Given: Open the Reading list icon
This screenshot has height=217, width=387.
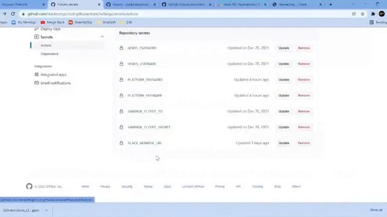Looking at the screenshot, I should [371, 22].
